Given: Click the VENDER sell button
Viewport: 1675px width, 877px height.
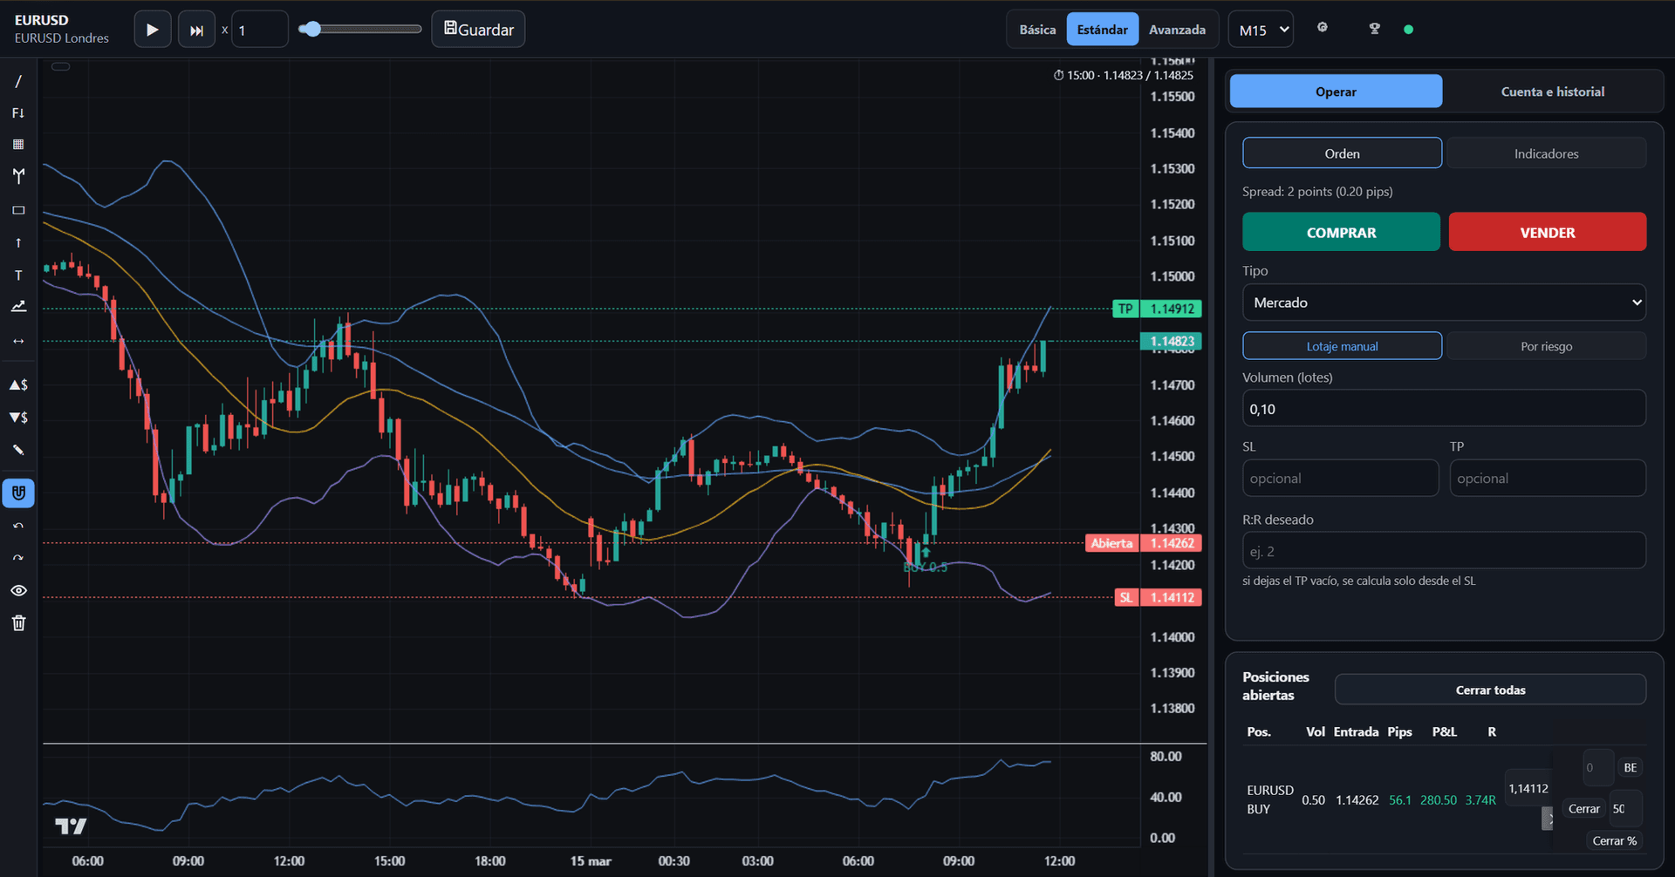Looking at the screenshot, I should (1548, 232).
